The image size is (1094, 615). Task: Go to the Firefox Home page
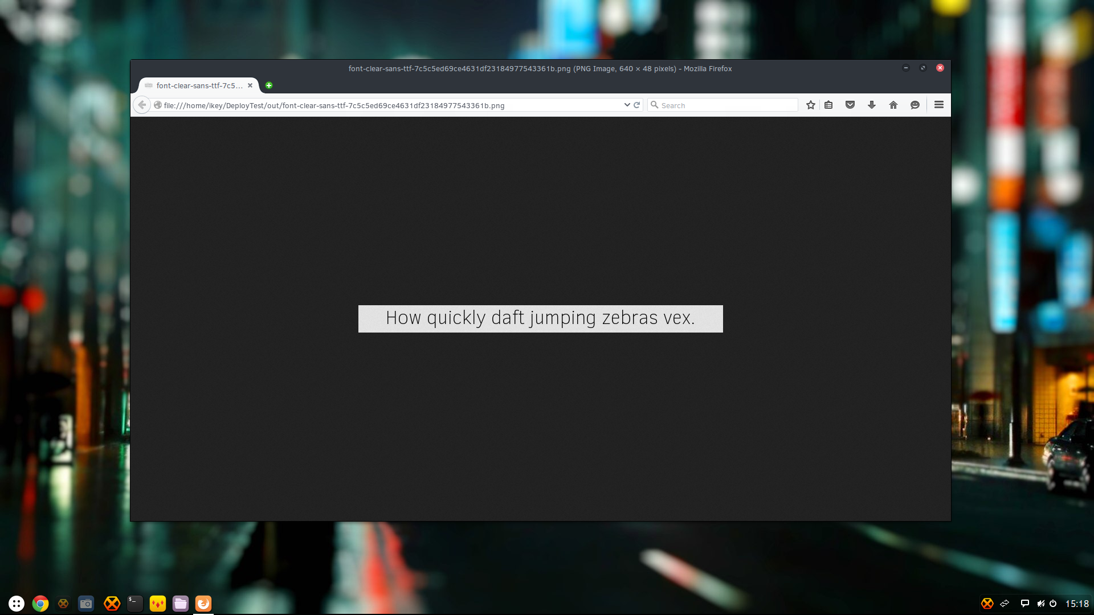pos(893,105)
